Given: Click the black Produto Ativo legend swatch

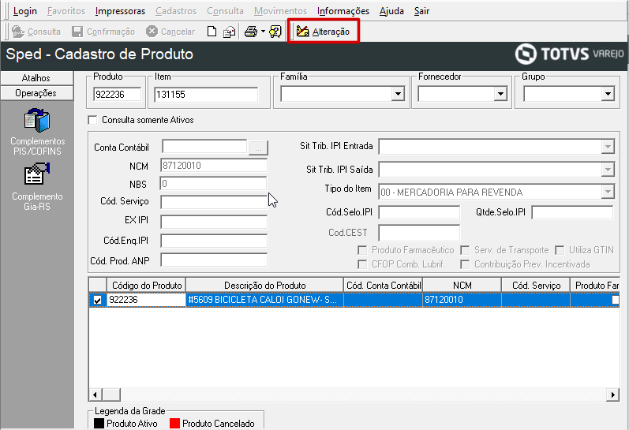Looking at the screenshot, I should 99,424.
